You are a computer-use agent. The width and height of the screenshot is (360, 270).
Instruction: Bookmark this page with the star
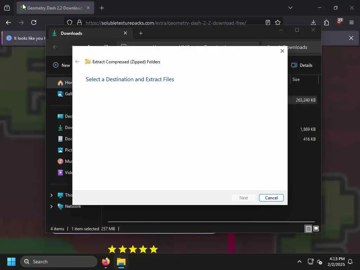point(278,22)
